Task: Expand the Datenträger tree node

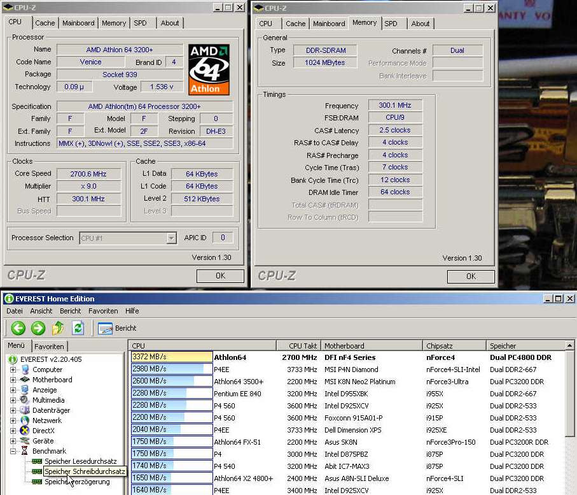Action: point(13,410)
